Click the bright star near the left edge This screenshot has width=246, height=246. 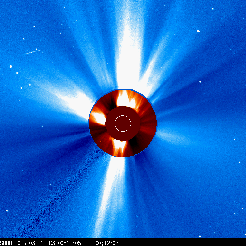[11, 66]
